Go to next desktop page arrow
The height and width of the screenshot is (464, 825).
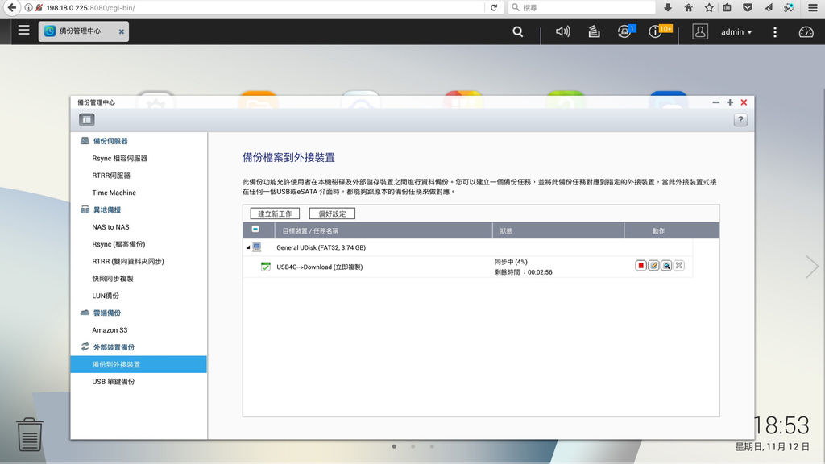coord(811,267)
